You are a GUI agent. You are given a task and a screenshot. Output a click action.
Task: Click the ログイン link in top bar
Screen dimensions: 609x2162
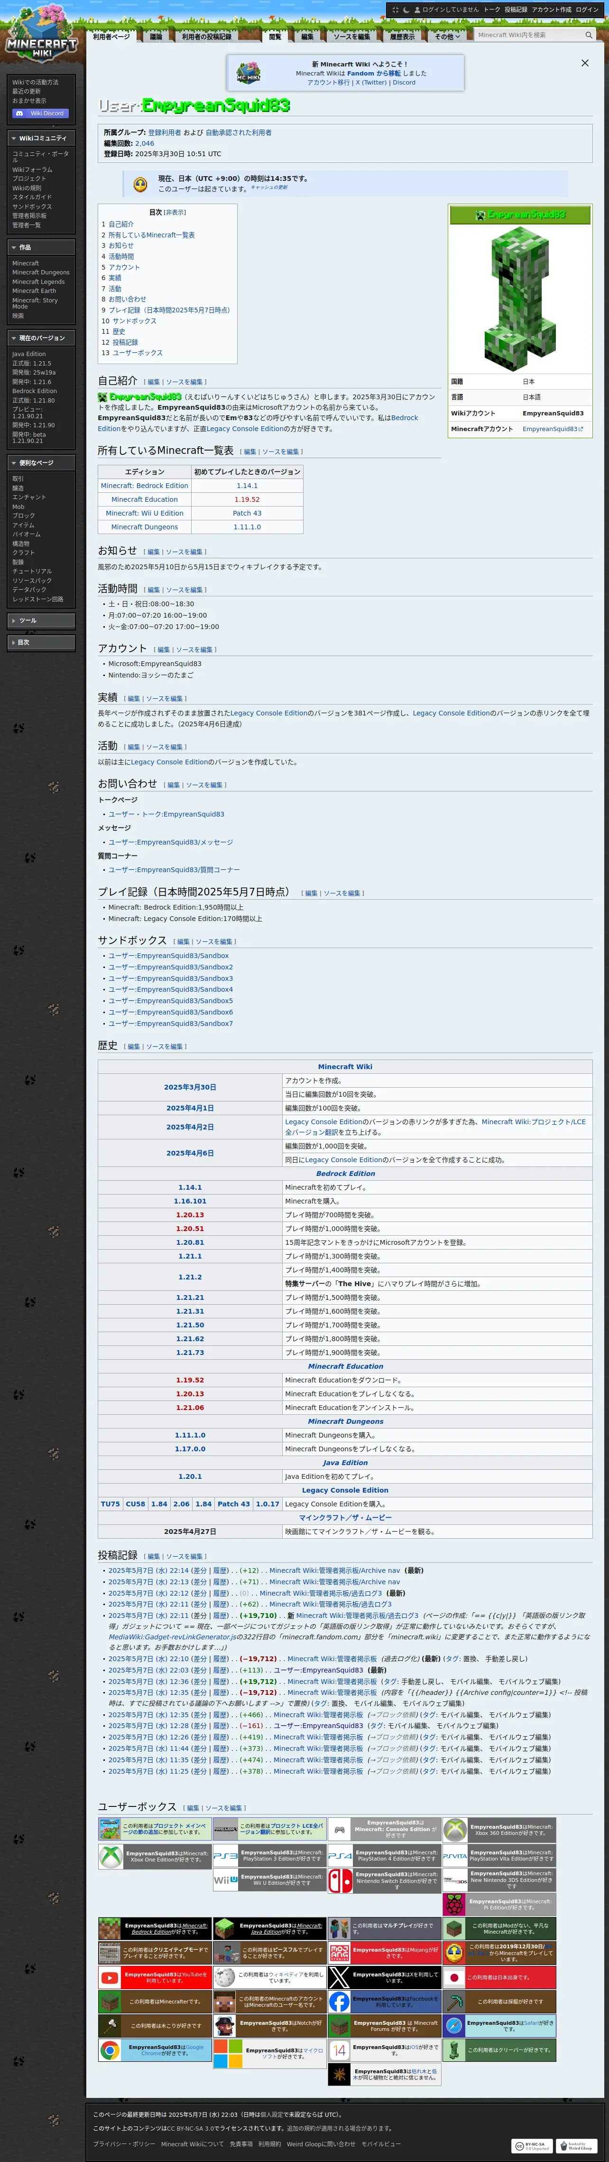pos(587,9)
